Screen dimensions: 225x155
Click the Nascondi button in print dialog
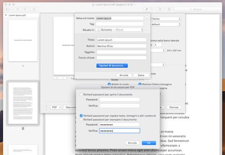[70, 107]
